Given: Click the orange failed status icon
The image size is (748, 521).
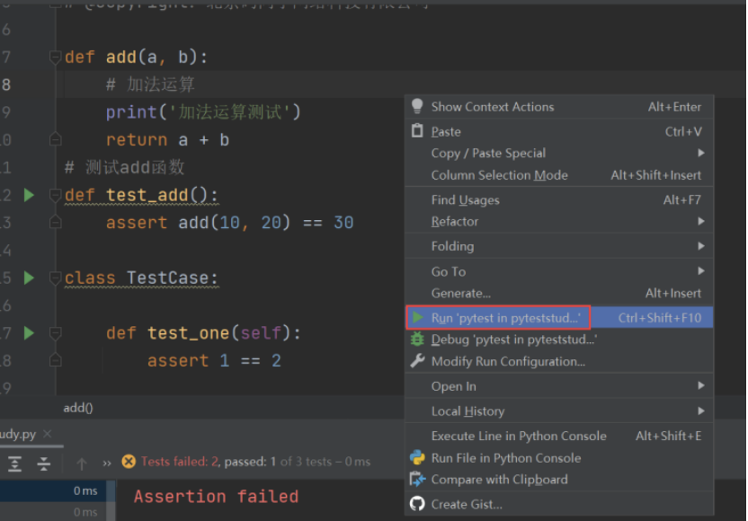Looking at the screenshot, I should (x=129, y=462).
